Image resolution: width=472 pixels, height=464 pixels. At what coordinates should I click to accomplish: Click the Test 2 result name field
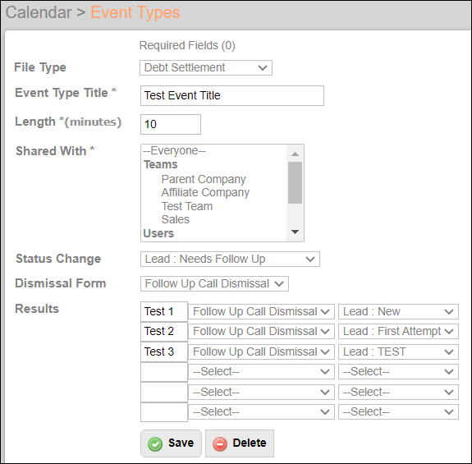click(164, 332)
